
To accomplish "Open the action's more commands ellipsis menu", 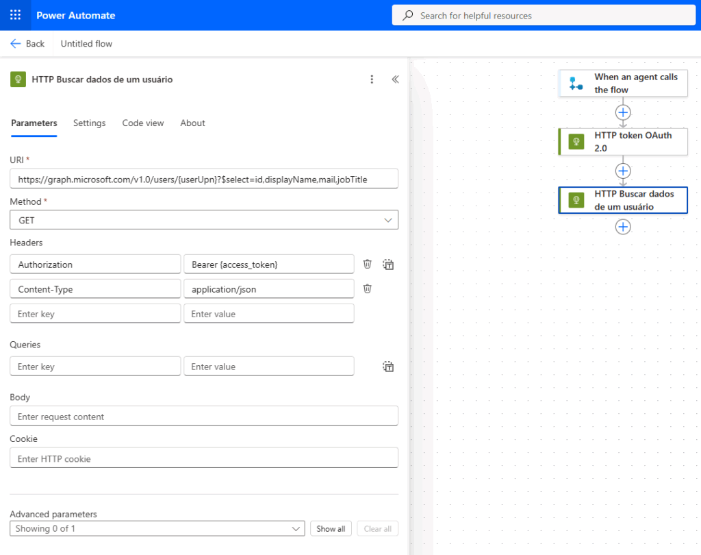I will coord(372,79).
